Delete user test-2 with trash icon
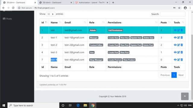Viewport: 193px width, 108px height. [x=182, y=45]
